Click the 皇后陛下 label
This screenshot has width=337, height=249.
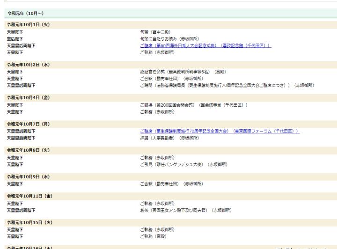15,39
